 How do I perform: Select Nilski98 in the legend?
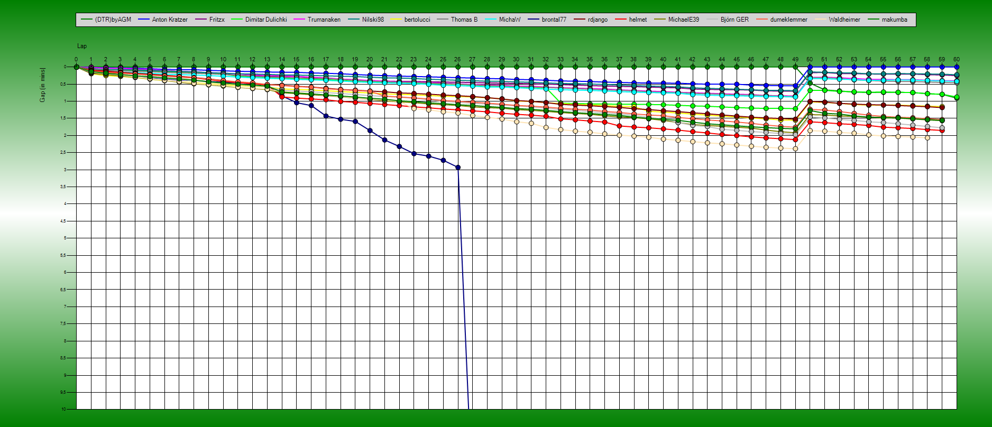373,20
